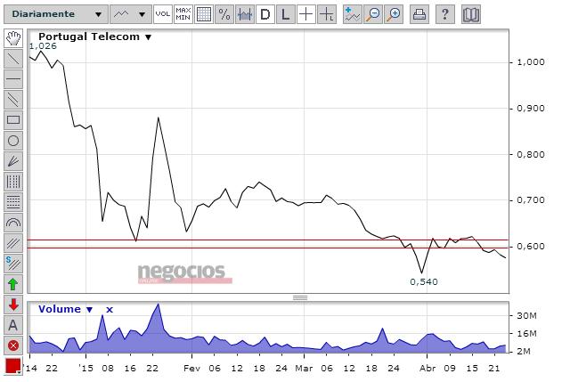Click the 0,600 price axis label
This screenshot has width=570, height=382.
coord(531,247)
